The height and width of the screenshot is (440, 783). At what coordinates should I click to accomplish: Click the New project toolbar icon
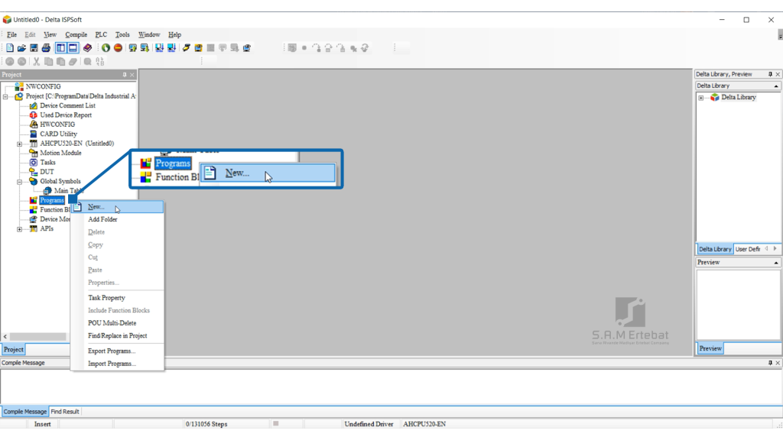click(9, 48)
